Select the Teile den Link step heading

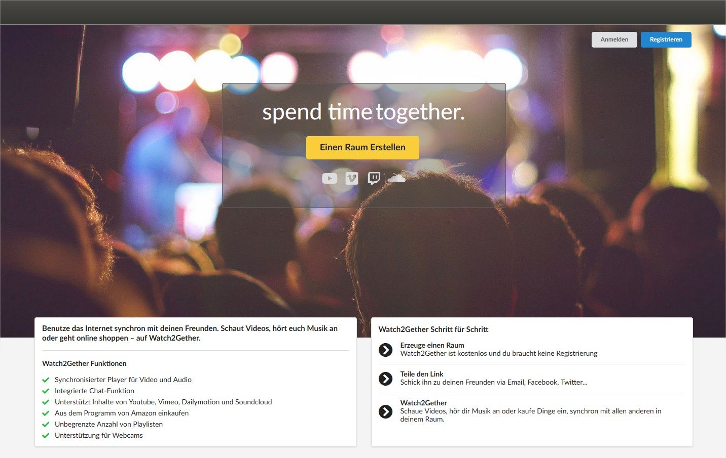[x=422, y=374]
